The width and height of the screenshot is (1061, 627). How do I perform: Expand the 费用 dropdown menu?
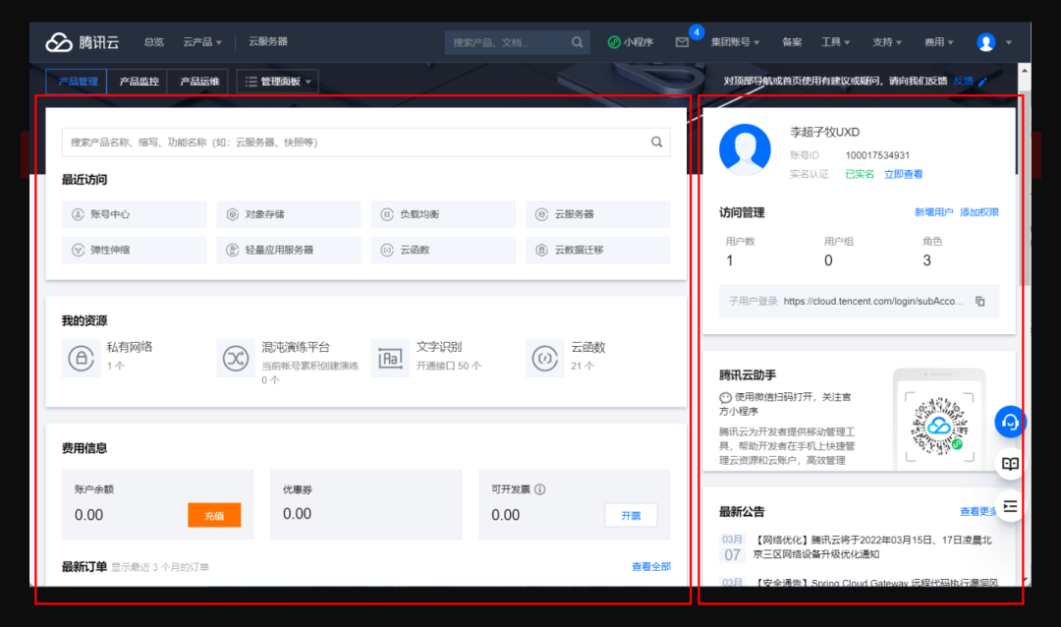(x=938, y=42)
